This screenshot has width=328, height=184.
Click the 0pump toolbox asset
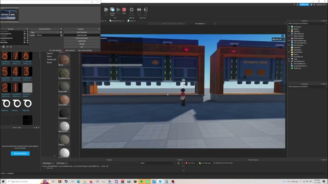click(16, 105)
